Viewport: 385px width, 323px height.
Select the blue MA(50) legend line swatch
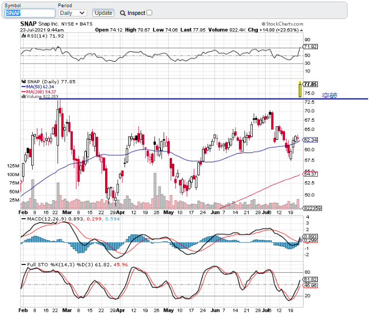pos(24,87)
